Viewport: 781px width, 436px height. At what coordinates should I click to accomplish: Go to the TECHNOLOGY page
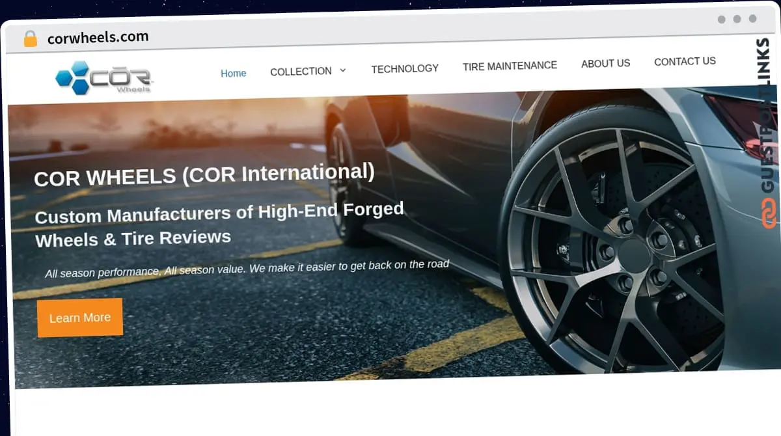point(405,68)
